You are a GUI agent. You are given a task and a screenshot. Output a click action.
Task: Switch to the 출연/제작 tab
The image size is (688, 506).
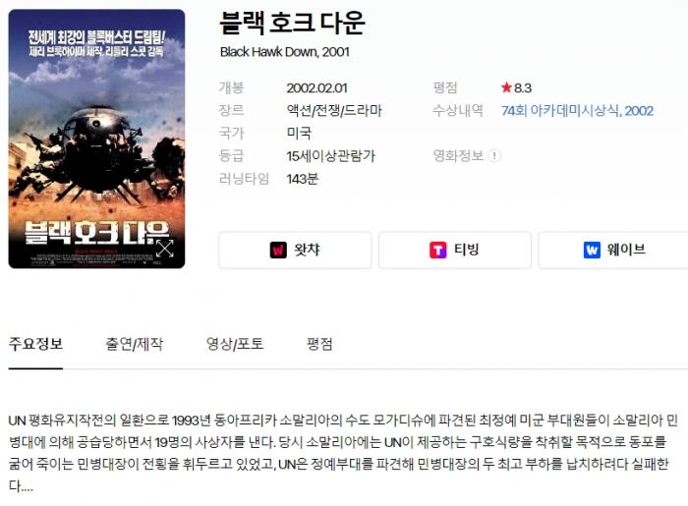(134, 344)
